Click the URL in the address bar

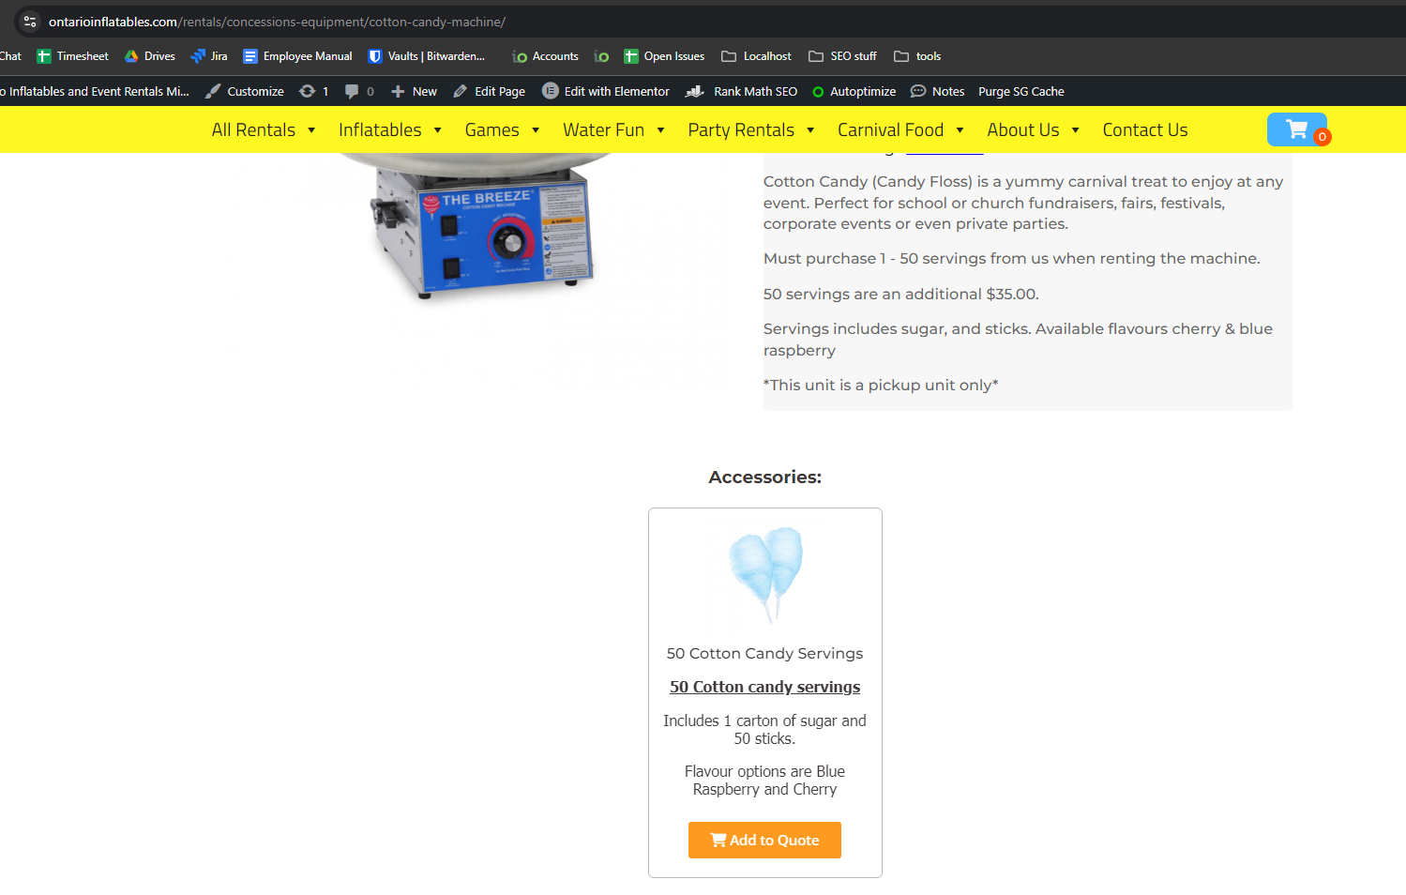(277, 22)
